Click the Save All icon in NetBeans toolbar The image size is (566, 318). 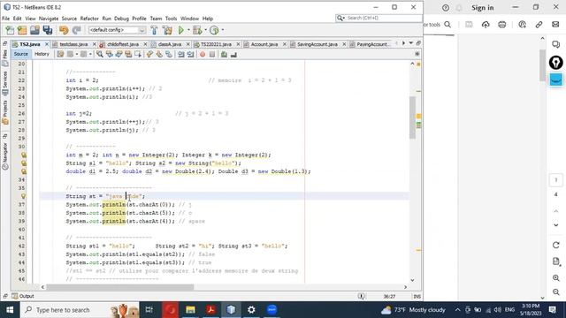pyautogui.click(x=47, y=30)
